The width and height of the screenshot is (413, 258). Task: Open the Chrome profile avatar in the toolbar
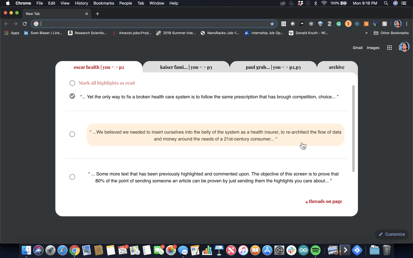[398, 24]
